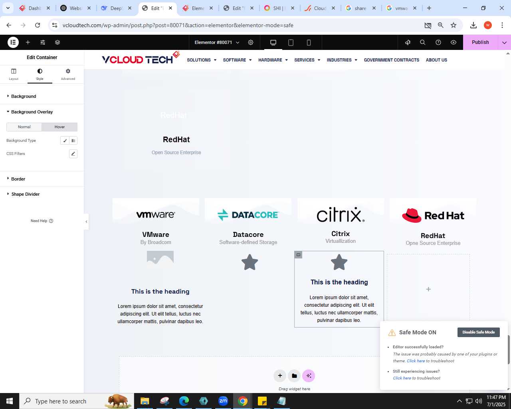Click first troubleshoot link about plugins
This screenshot has height=409, width=511.
click(x=416, y=361)
